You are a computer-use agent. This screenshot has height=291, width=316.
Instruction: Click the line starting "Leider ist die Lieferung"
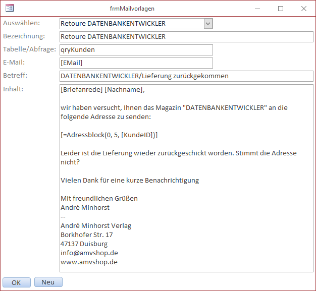coord(179,153)
